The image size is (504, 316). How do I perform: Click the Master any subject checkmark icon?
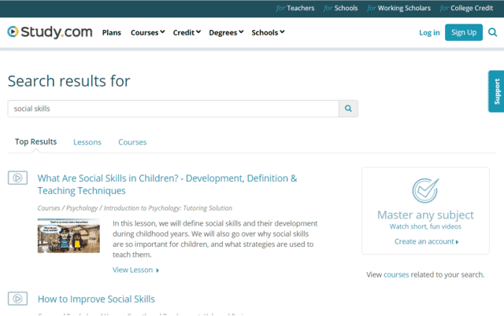click(425, 190)
